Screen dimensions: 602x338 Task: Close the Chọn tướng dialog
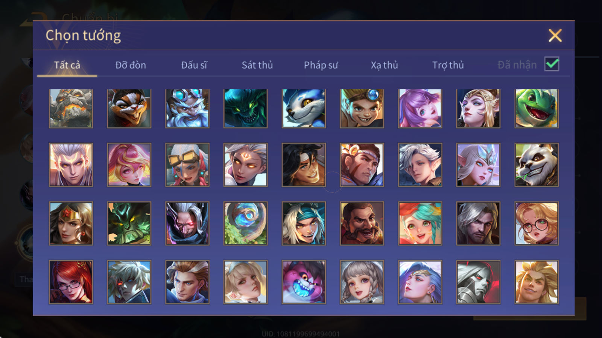pyautogui.click(x=555, y=35)
